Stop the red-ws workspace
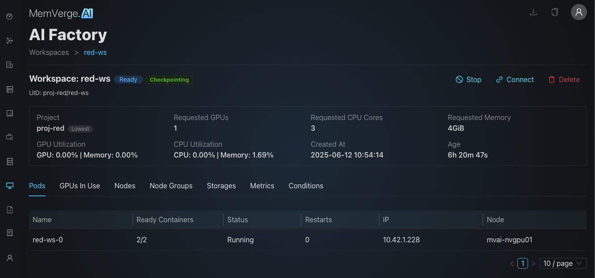 [x=468, y=79]
